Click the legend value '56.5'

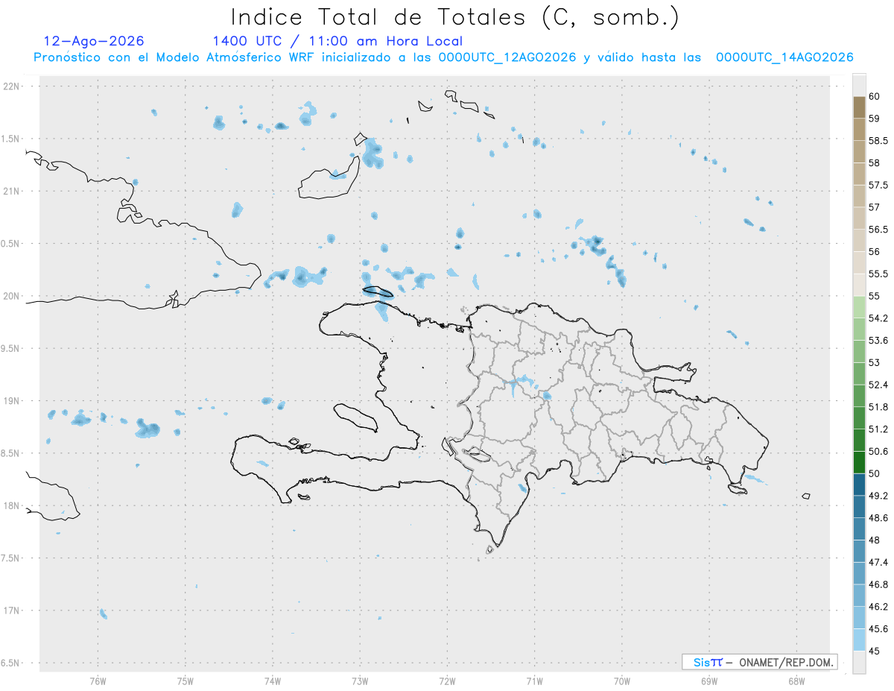coord(878,230)
